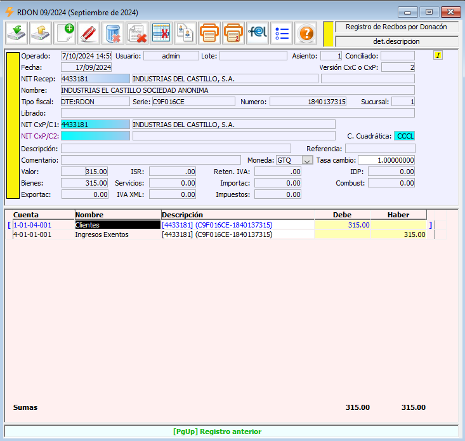Select the Ingresos Exentos account row
The width and height of the screenshot is (465, 441).
coord(102,234)
